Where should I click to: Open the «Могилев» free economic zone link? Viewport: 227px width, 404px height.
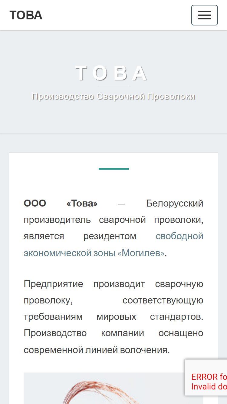click(x=113, y=244)
